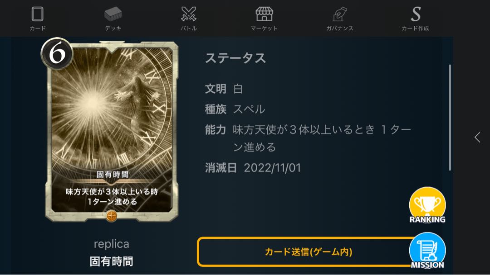Screen dimensions: 490x275
Task: Select the ステータス heading
Action: 235,58
